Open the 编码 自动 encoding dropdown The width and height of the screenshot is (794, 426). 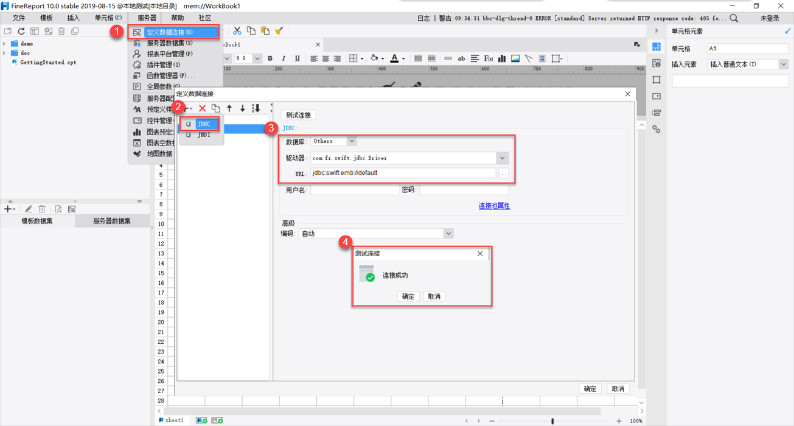tap(448, 234)
